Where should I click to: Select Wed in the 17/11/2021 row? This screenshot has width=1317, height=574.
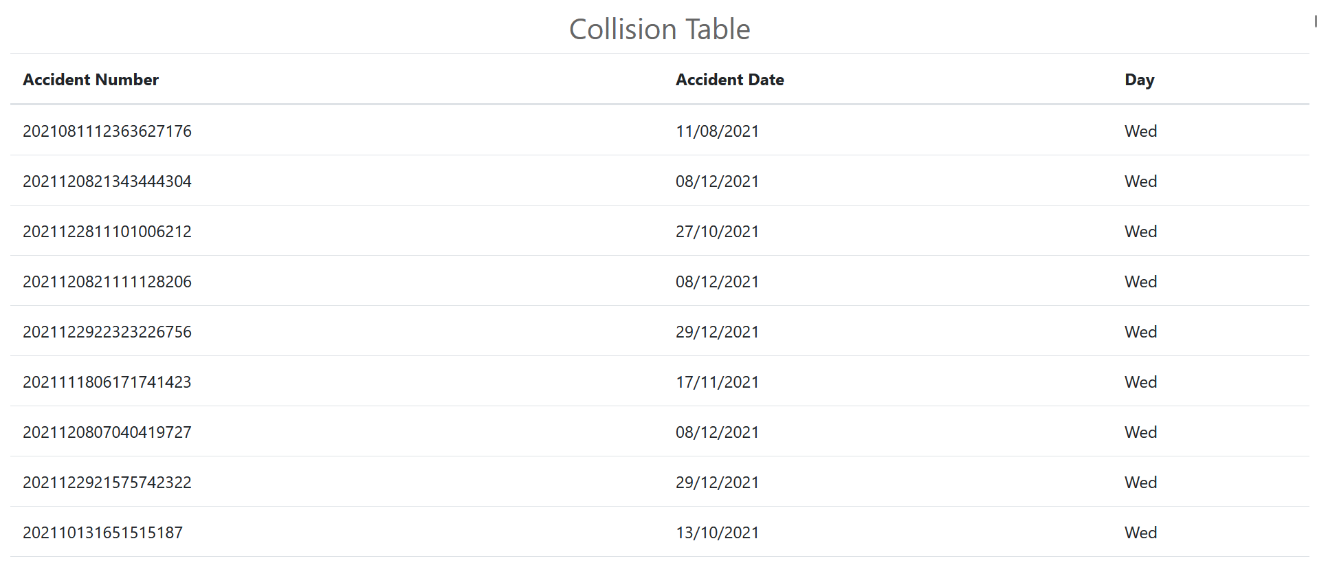point(1140,382)
